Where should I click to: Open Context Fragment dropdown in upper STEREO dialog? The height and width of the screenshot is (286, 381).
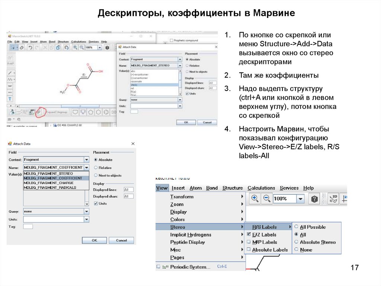click(180, 59)
